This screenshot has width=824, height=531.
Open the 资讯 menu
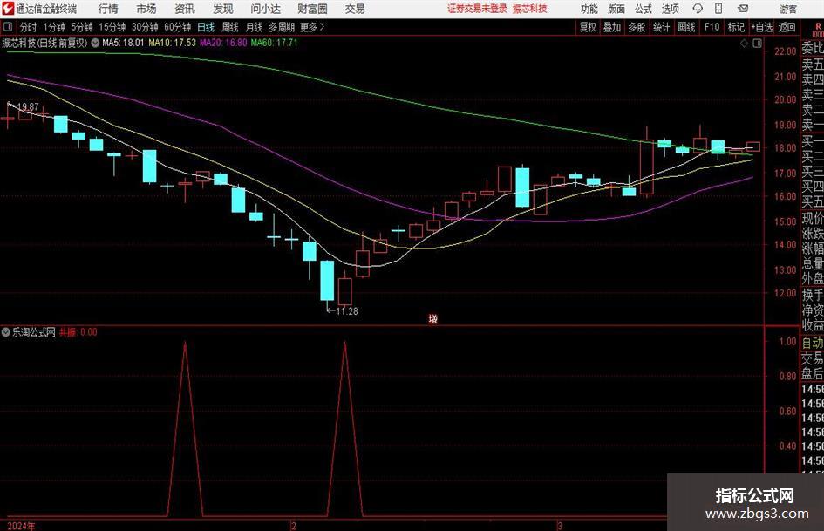(x=185, y=9)
